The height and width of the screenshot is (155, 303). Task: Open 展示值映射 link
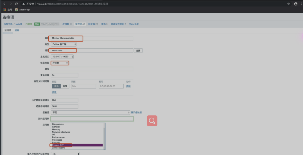click(x=136, y=112)
